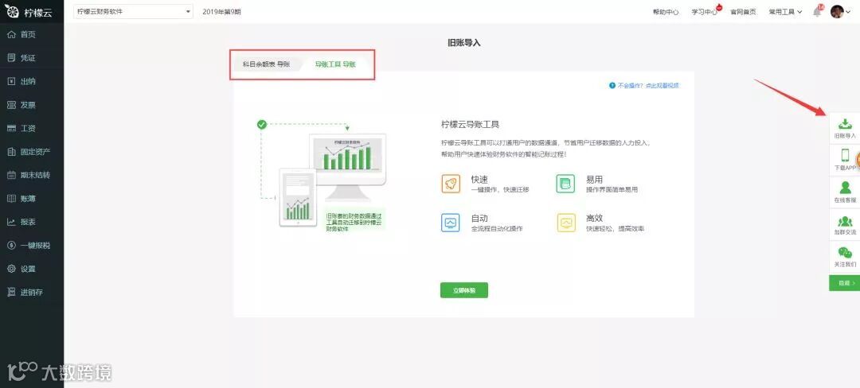Screen dimensions: 860x388
Task: Switch to the 导账工具 导账 tab
Action: (x=335, y=64)
